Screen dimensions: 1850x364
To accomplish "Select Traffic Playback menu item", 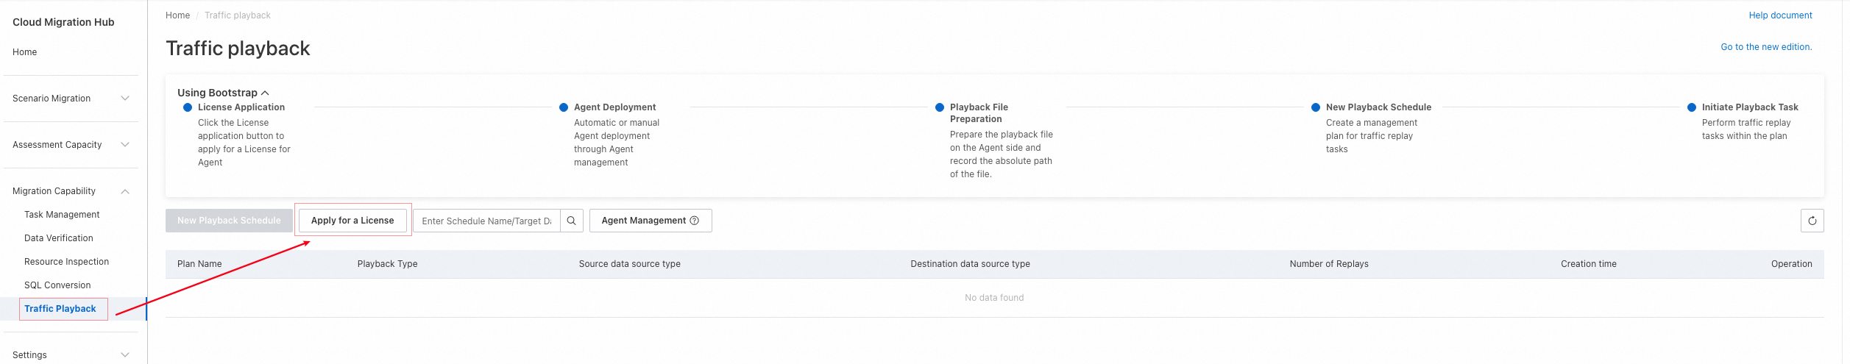I will (60, 309).
